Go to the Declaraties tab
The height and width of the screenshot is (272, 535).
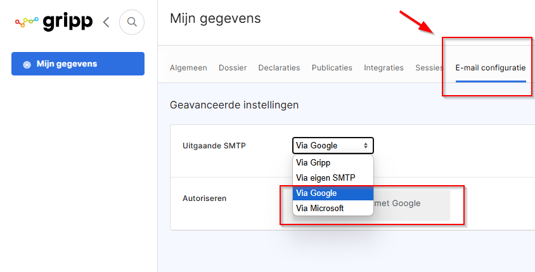tap(279, 68)
